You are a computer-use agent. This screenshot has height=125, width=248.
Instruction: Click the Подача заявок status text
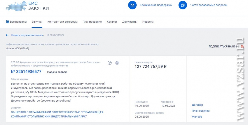coord(57,72)
